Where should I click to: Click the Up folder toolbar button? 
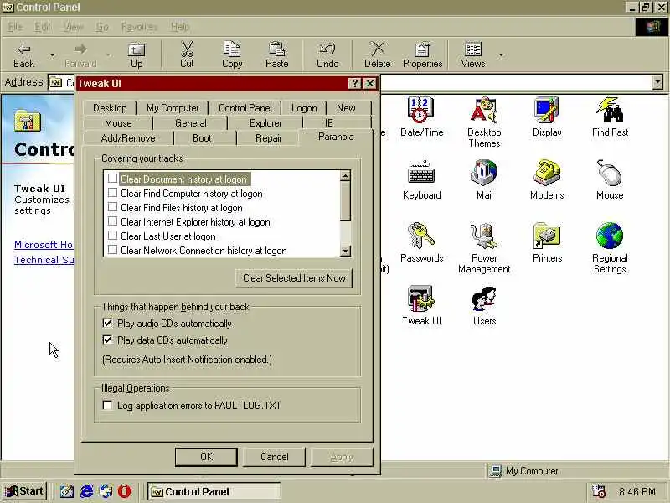[137, 55]
